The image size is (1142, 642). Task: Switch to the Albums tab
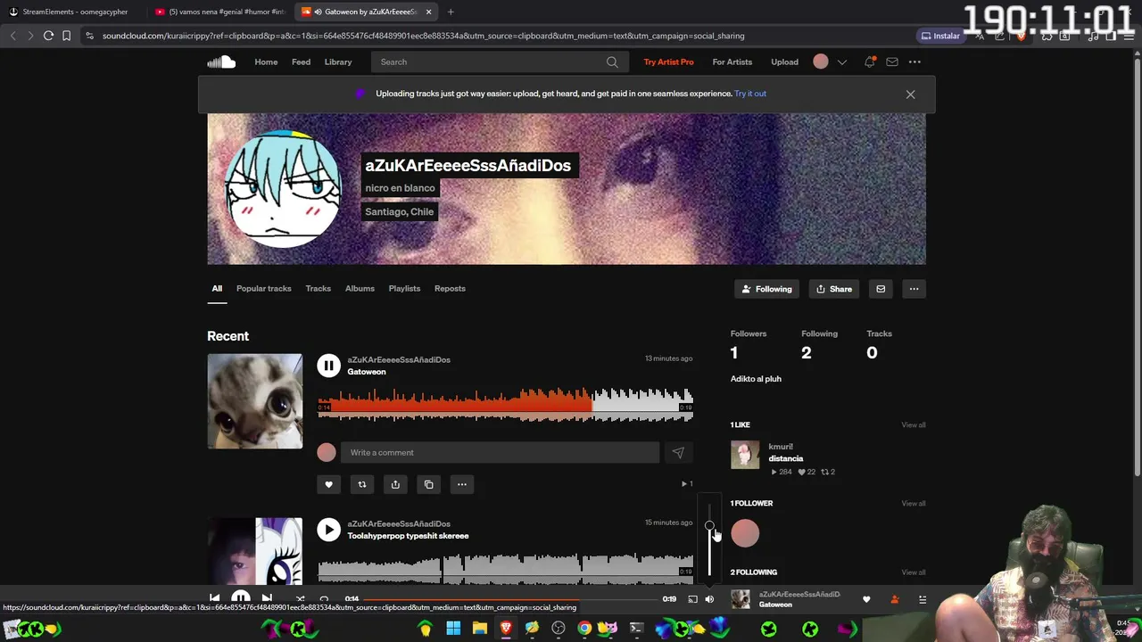360,288
